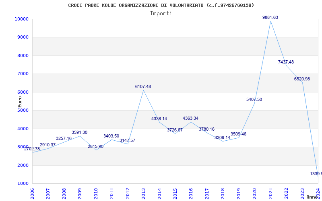Click the Importi subtitle
The width and height of the screenshot is (322, 201).
coord(161,14)
